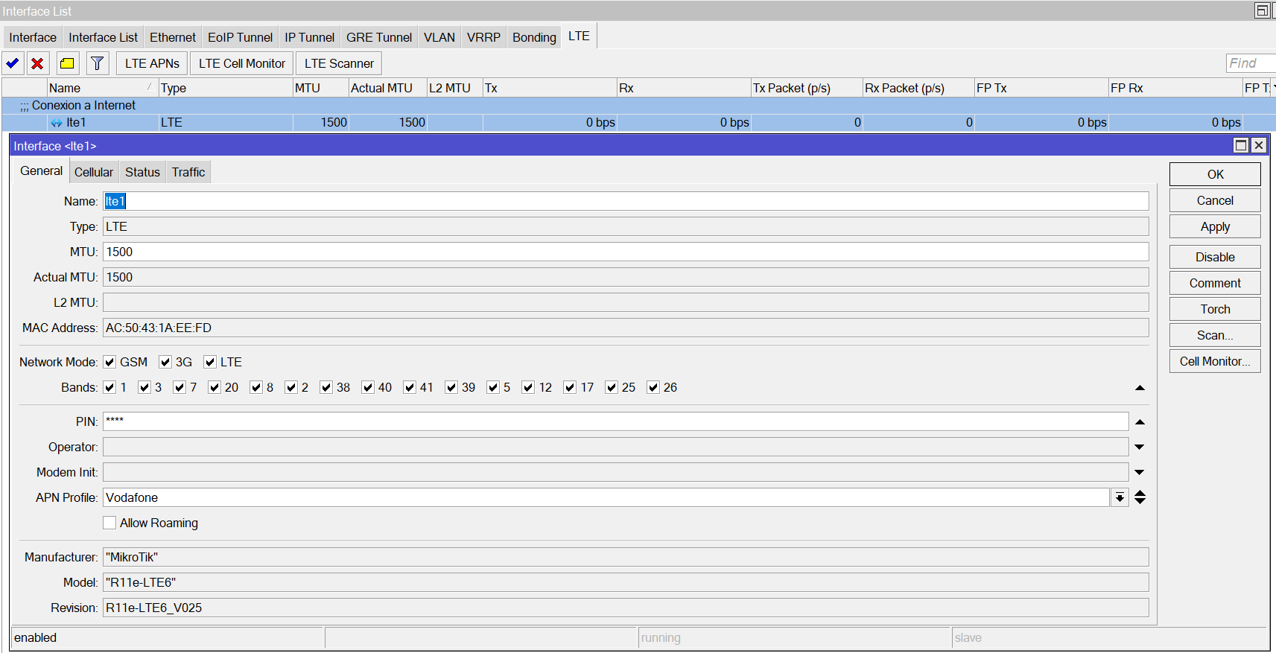
Task: Maximize the Interface lte1 dialog
Action: tap(1241, 145)
